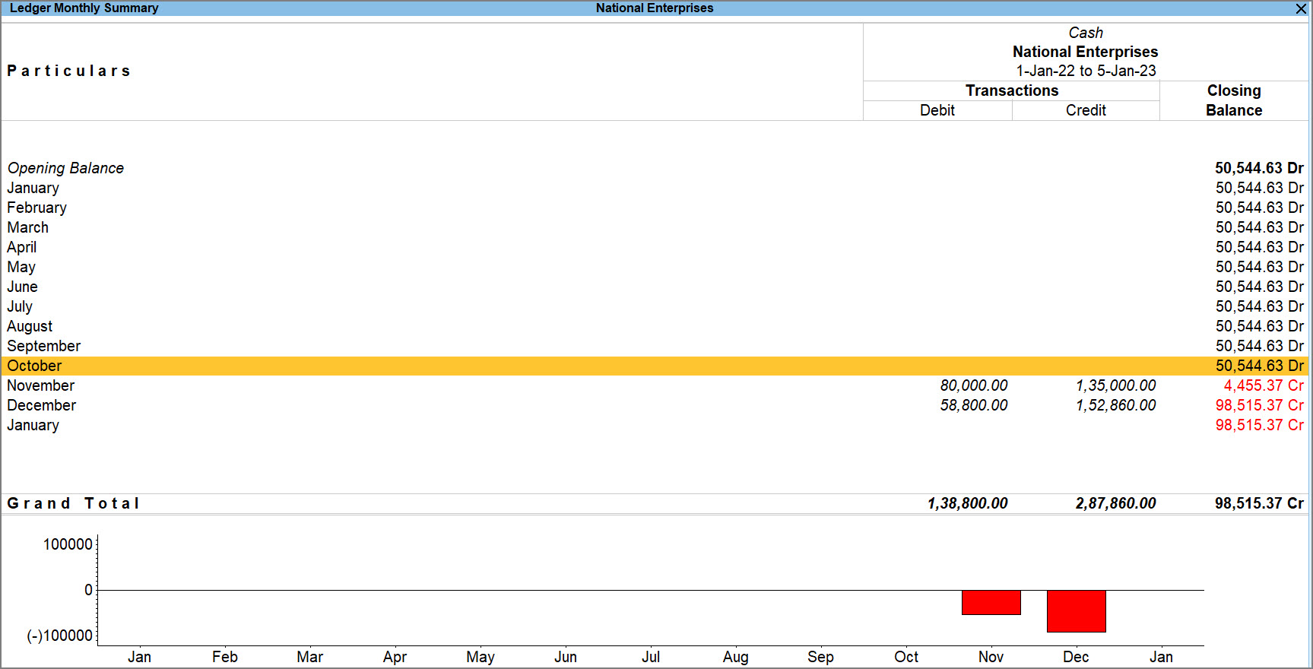Click November closing balance 4,455.37 Cr
Image resolution: width=1313 pixels, height=669 pixels.
pos(1264,385)
